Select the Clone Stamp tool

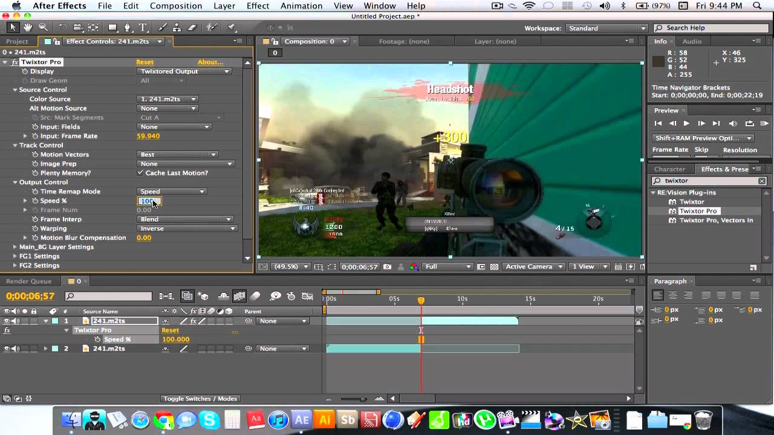tap(177, 28)
